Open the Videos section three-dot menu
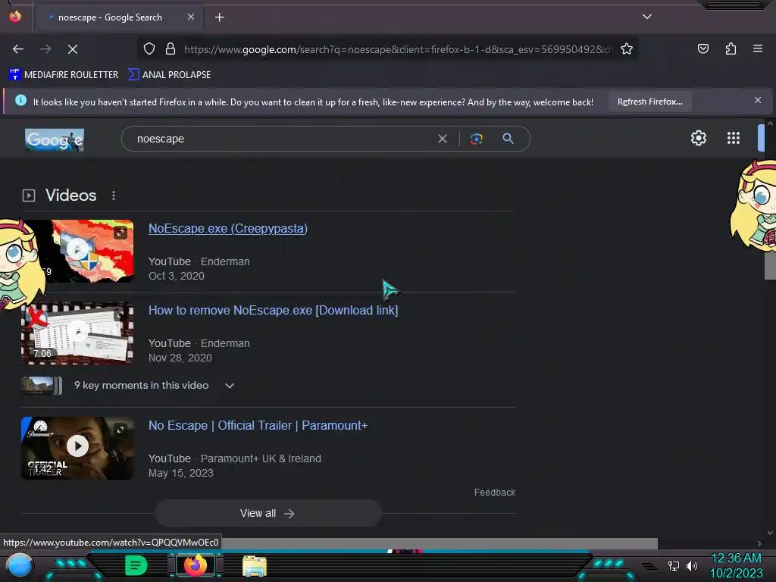The image size is (776, 582). click(x=114, y=196)
